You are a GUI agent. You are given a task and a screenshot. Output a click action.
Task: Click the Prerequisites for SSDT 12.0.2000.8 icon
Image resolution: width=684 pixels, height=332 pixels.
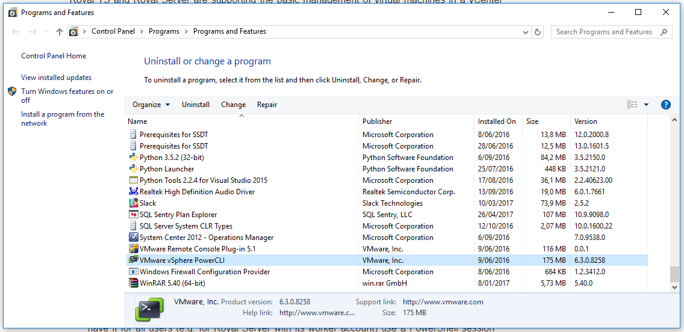point(134,134)
